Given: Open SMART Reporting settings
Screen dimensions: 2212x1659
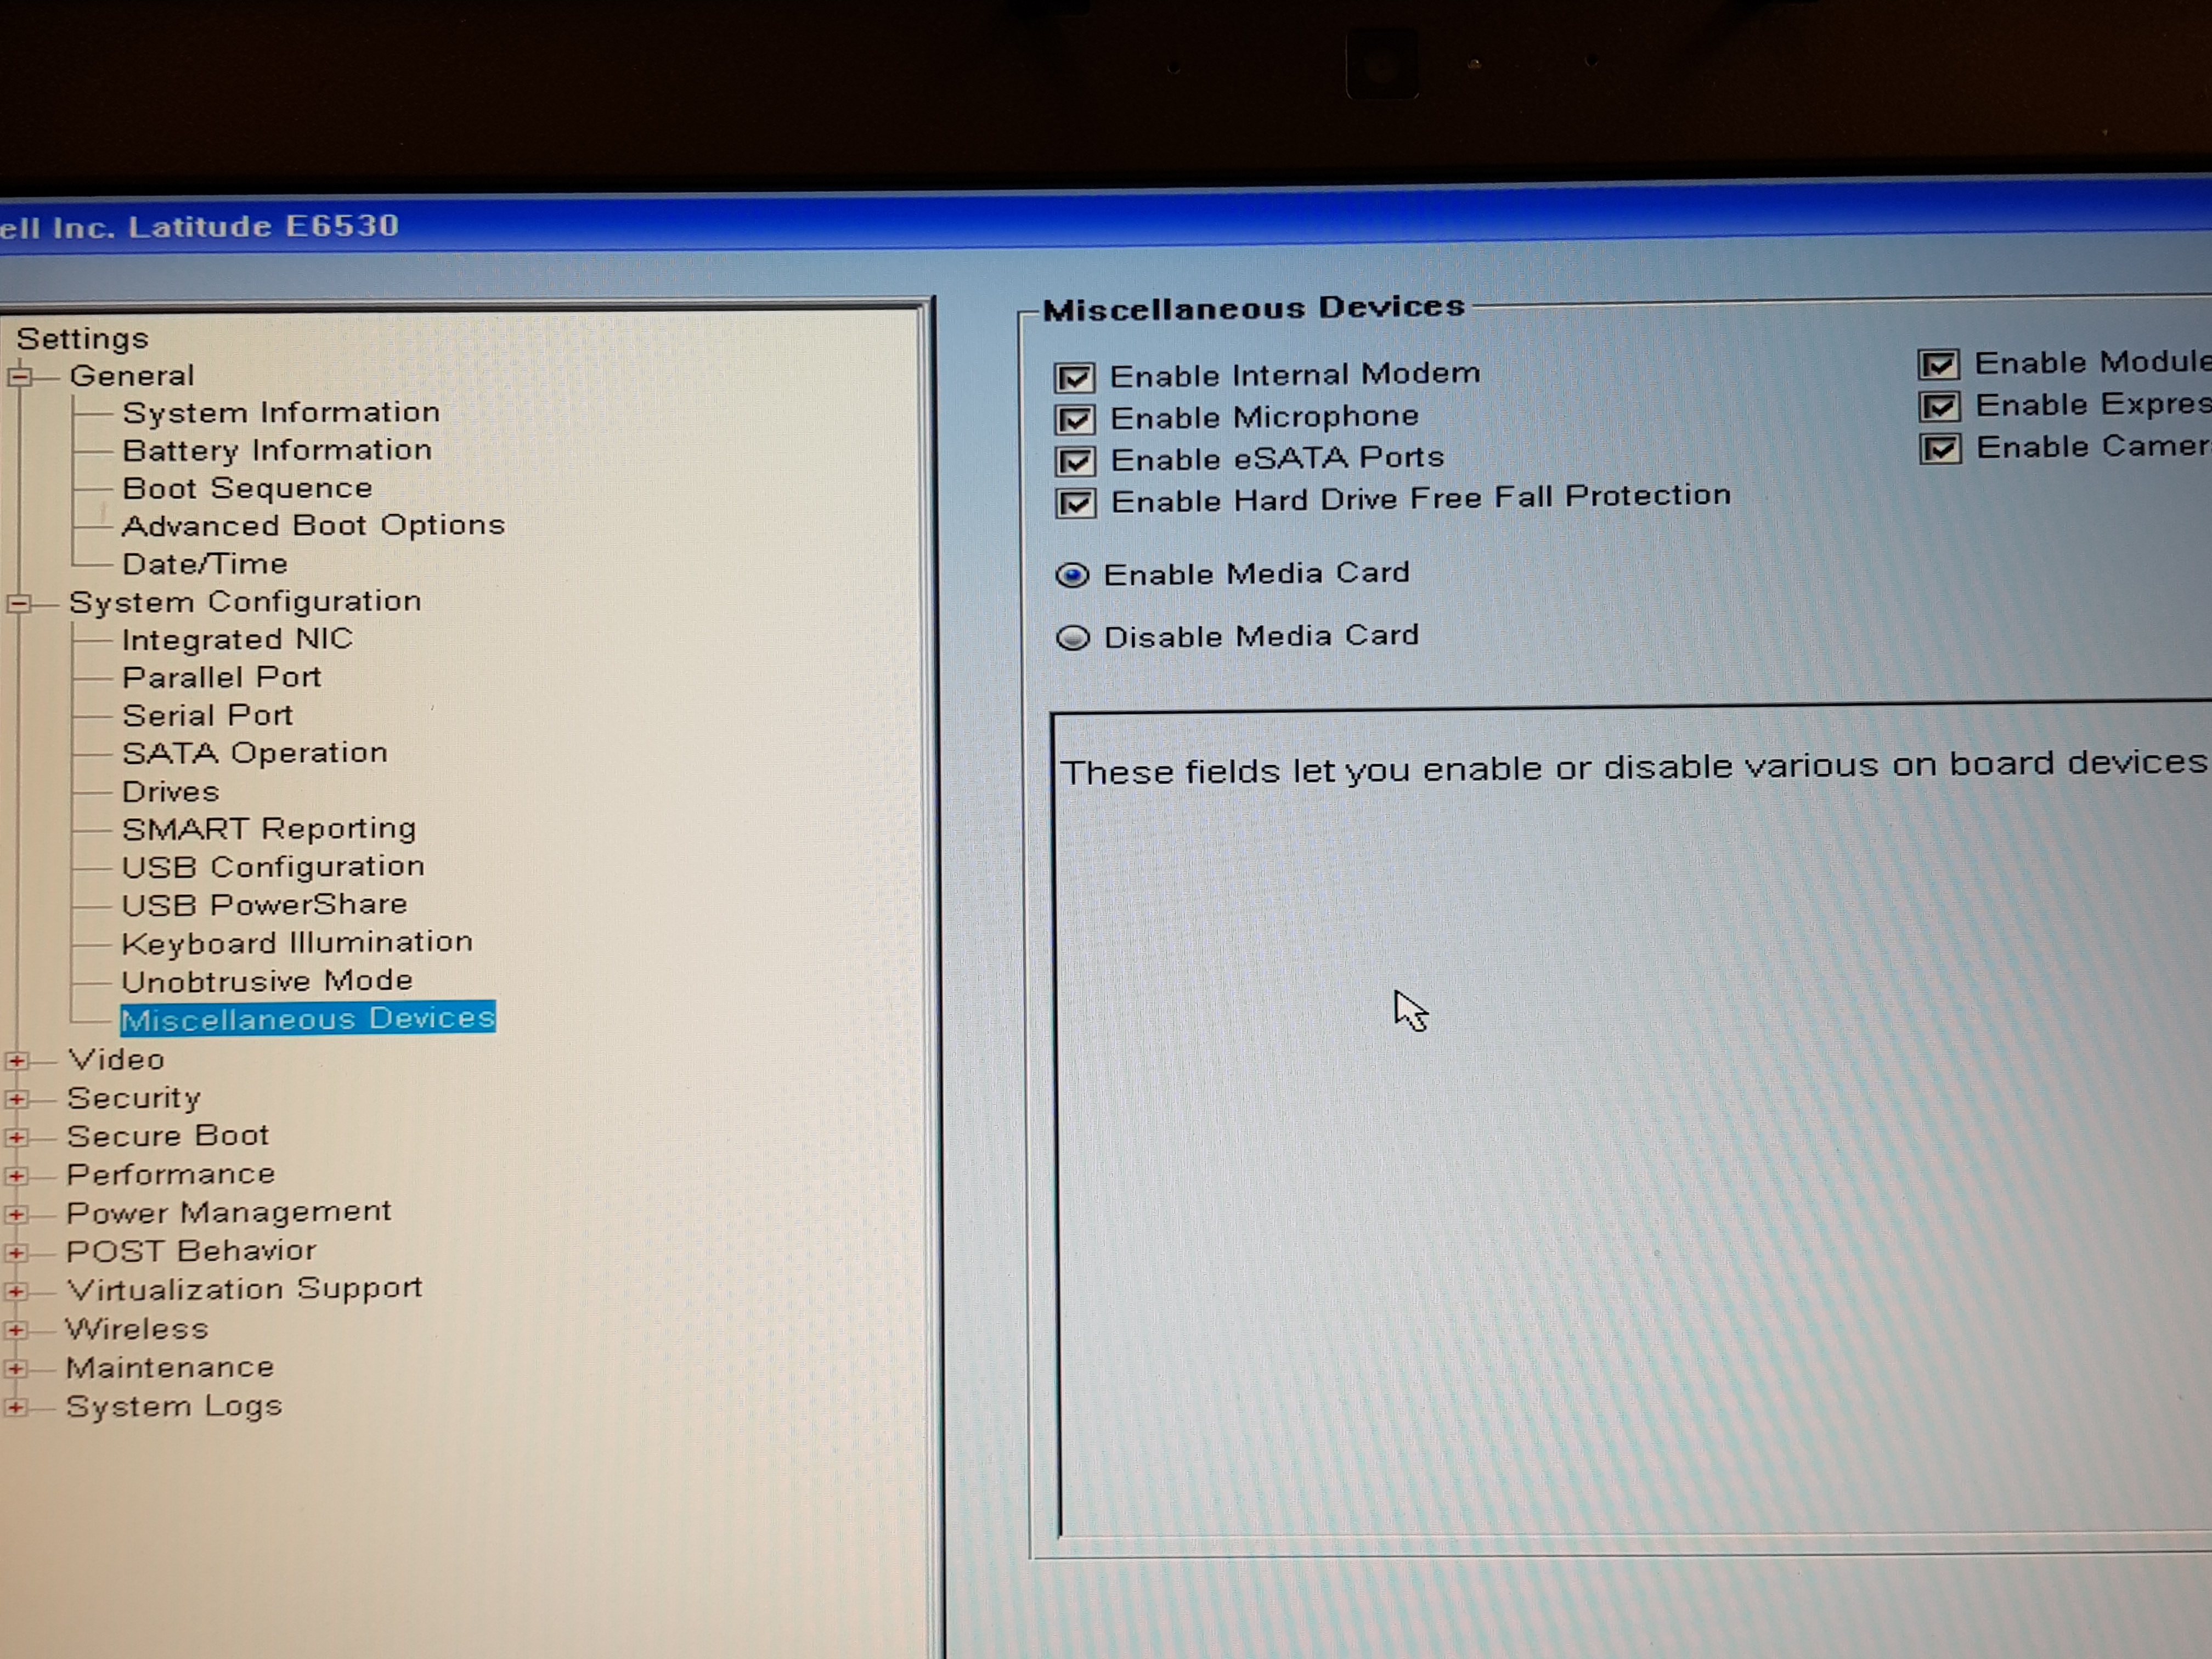Looking at the screenshot, I should coord(269,830).
